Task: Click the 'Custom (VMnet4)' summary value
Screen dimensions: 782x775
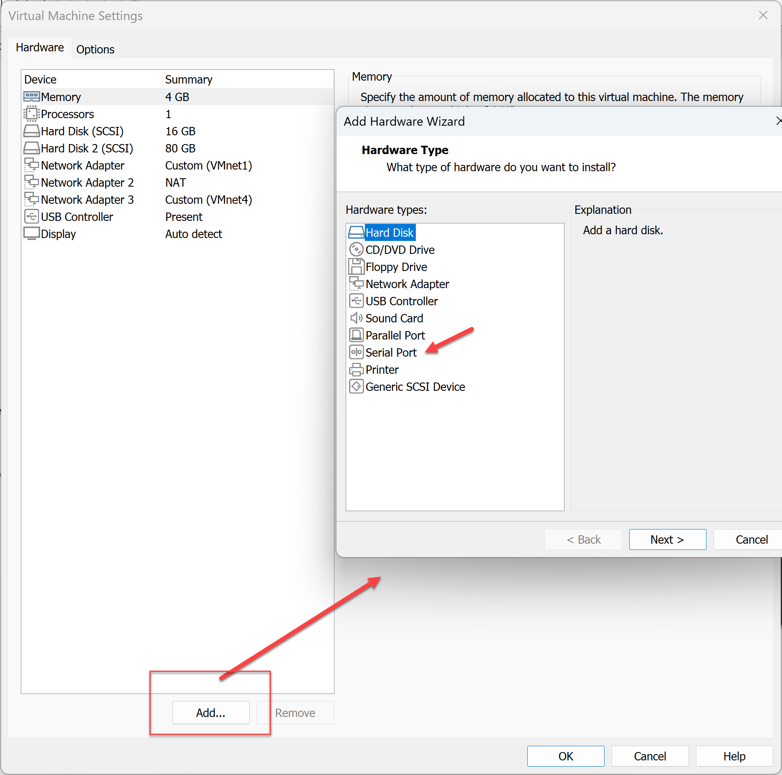Action: coord(209,200)
